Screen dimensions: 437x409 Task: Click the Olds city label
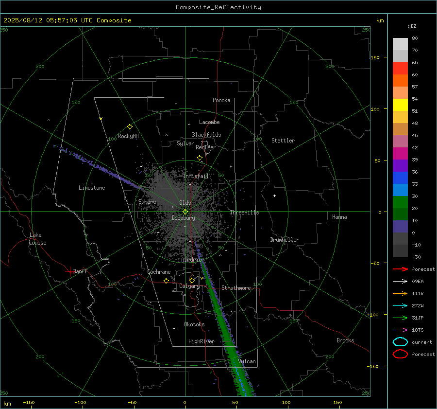pyautogui.click(x=185, y=203)
